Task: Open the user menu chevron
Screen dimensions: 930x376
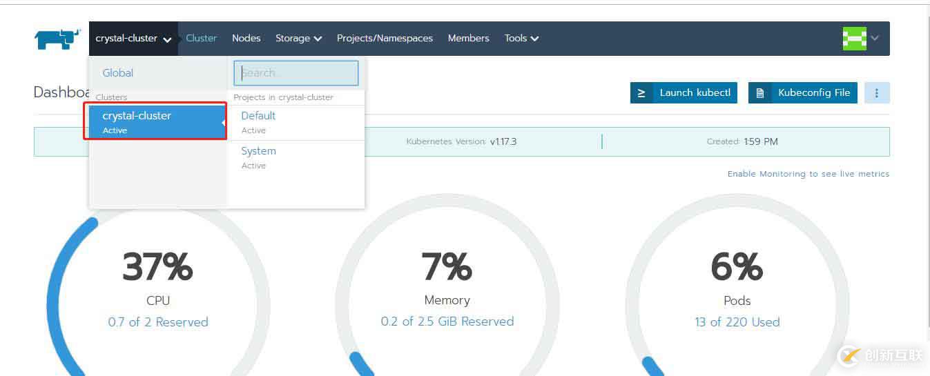Action: click(x=875, y=39)
